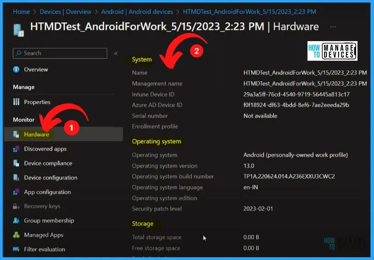374x260 pixels.
Task: Click the security patch level 2023-02-01
Action: point(258,209)
